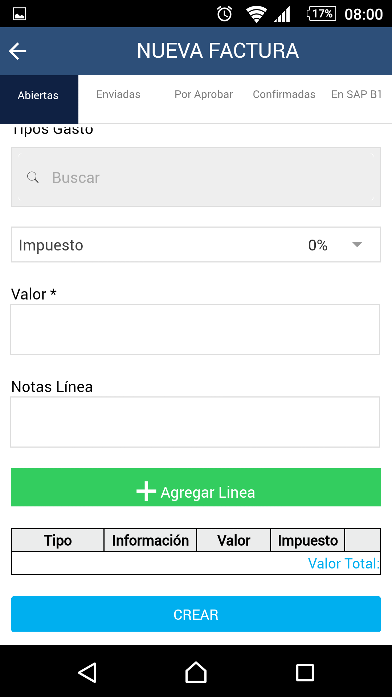Tap the plus icon on Agregar Linea
This screenshot has height=697, width=392.
tap(146, 491)
